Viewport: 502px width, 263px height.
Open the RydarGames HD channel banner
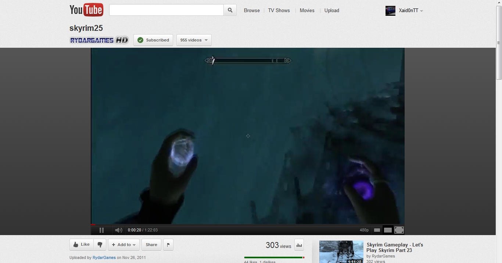tap(99, 40)
